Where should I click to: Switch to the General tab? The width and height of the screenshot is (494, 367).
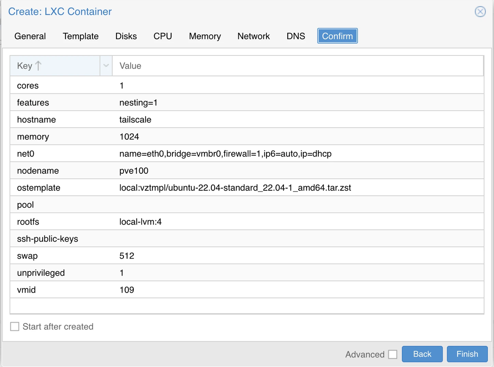tap(30, 36)
